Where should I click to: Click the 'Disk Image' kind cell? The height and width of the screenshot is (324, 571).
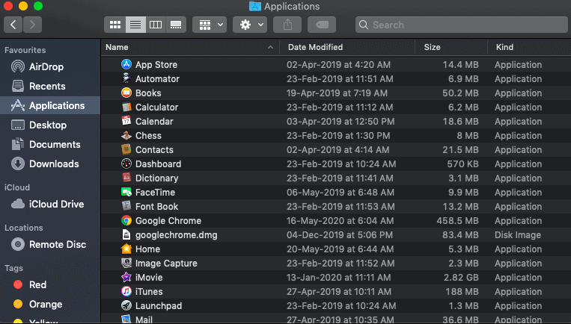pos(517,235)
